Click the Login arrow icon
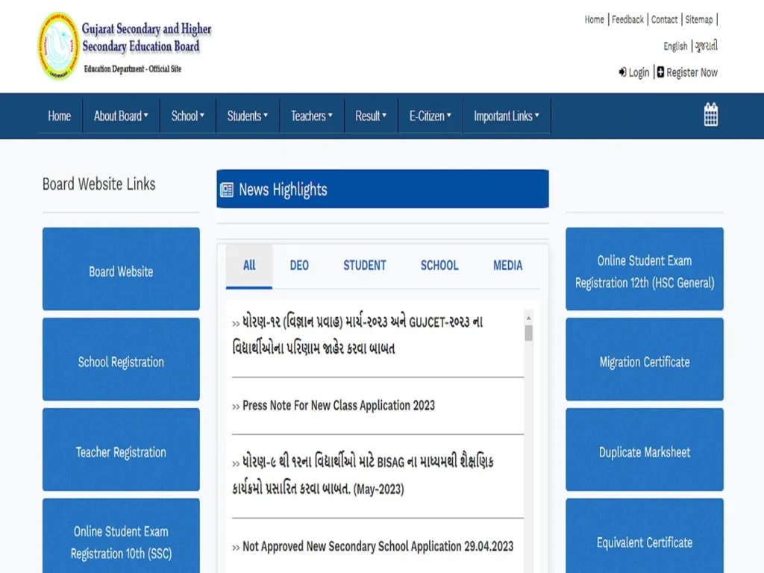Image resolution: width=764 pixels, height=573 pixels. coord(622,72)
